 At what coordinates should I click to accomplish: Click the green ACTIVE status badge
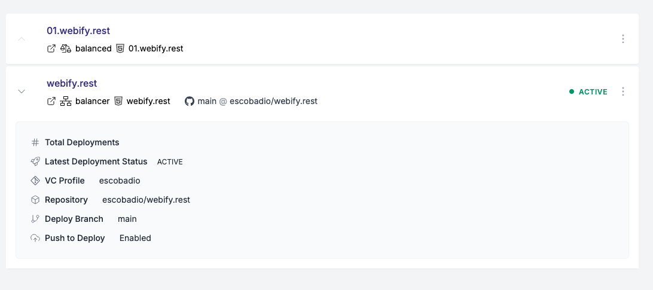[588, 91]
